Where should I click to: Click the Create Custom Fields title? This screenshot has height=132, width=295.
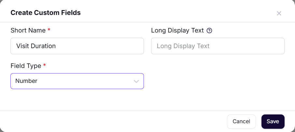click(x=46, y=13)
